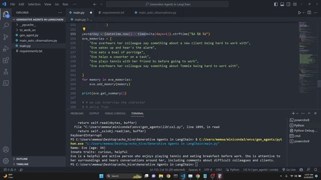Open the File menu
Image resolution: width=321 pixels, height=180 pixels.
(x=13, y=4)
